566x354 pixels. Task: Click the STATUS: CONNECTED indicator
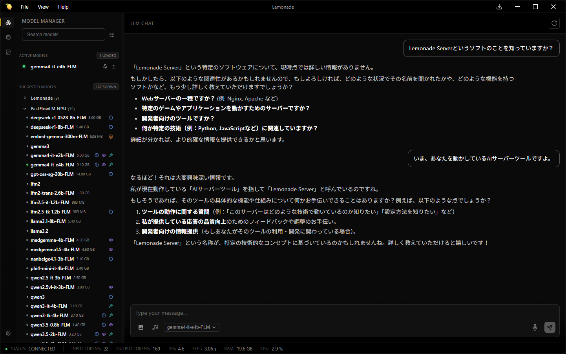pos(31,349)
